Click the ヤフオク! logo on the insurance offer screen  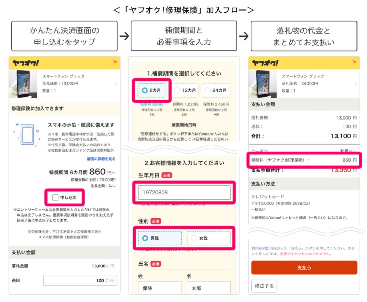tap(26, 63)
